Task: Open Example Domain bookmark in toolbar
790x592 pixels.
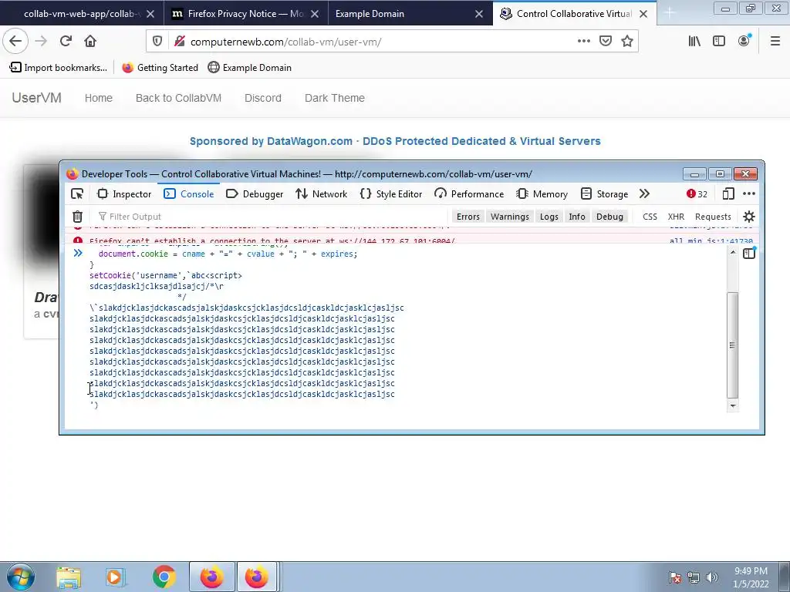Action: (250, 68)
